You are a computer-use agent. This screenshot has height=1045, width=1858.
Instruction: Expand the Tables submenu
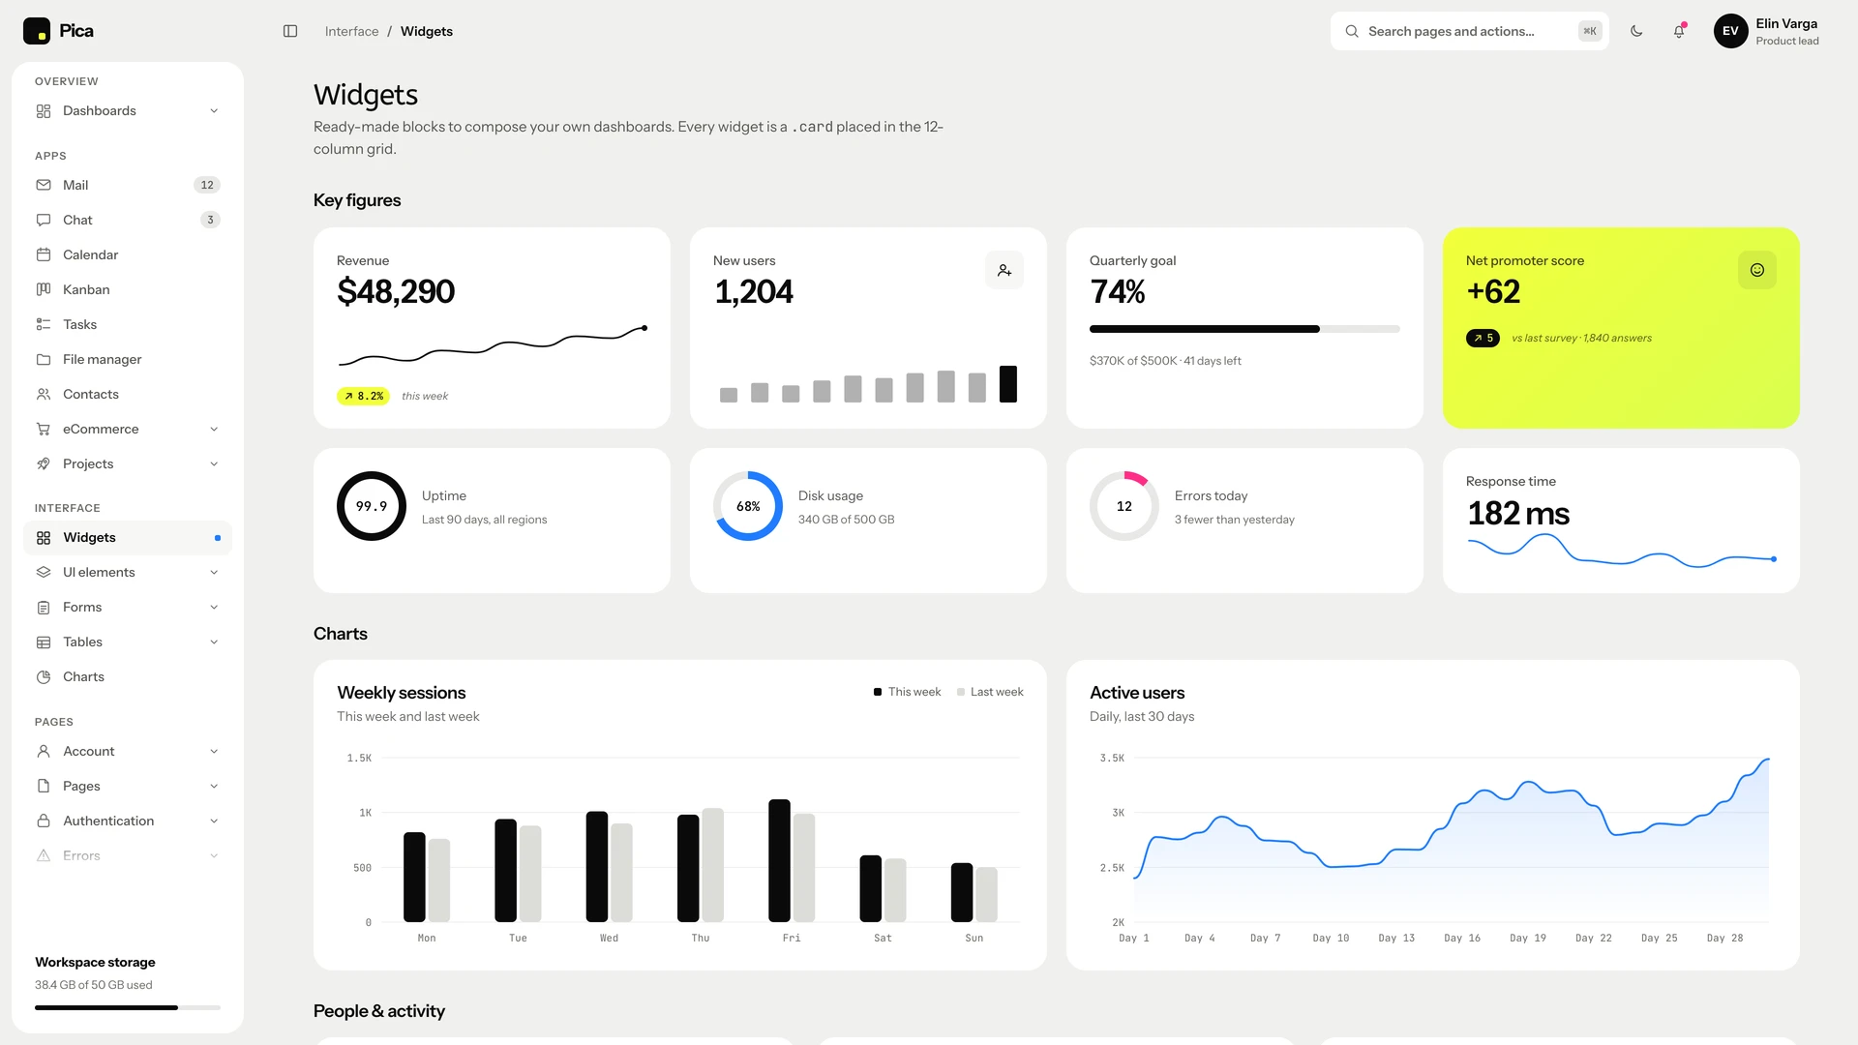click(128, 642)
